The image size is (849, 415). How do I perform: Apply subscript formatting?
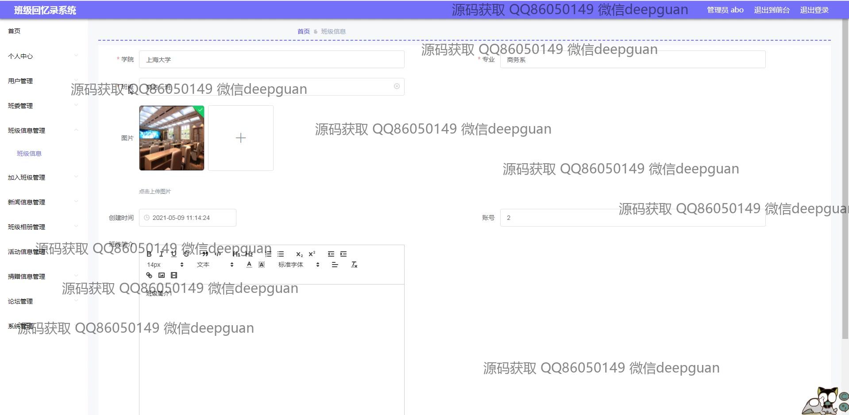299,254
